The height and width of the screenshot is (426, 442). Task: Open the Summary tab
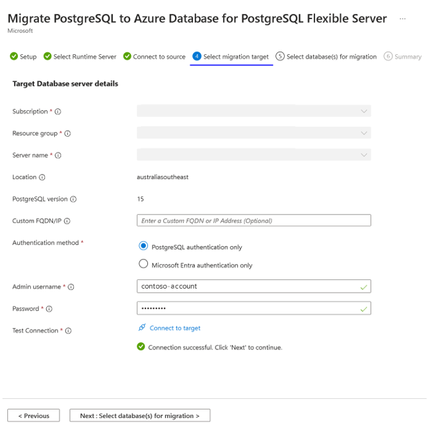point(402,57)
